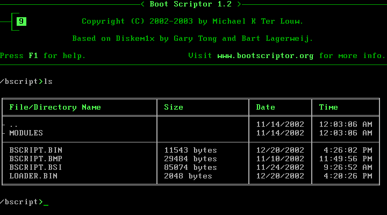Screen dimensions: 387x215
Task: Click the MODULES row date 11/14/2002
Action: tap(280, 133)
